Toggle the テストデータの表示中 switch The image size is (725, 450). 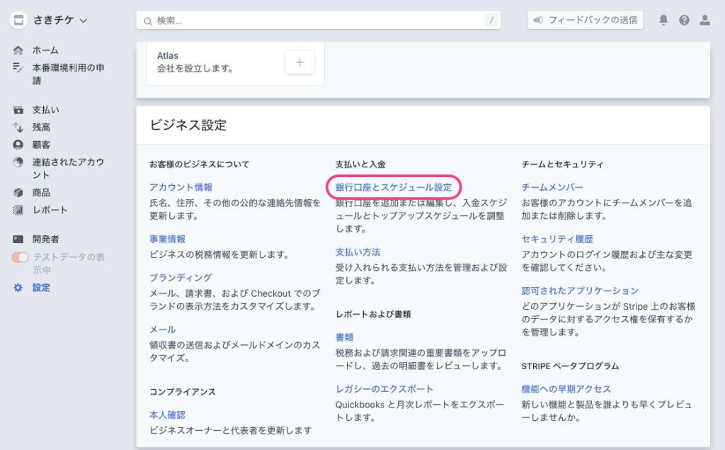tap(20, 257)
